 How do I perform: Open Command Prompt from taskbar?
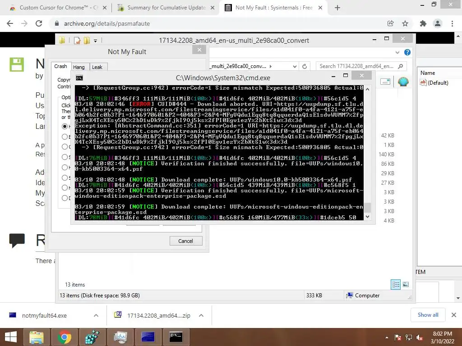(176, 337)
